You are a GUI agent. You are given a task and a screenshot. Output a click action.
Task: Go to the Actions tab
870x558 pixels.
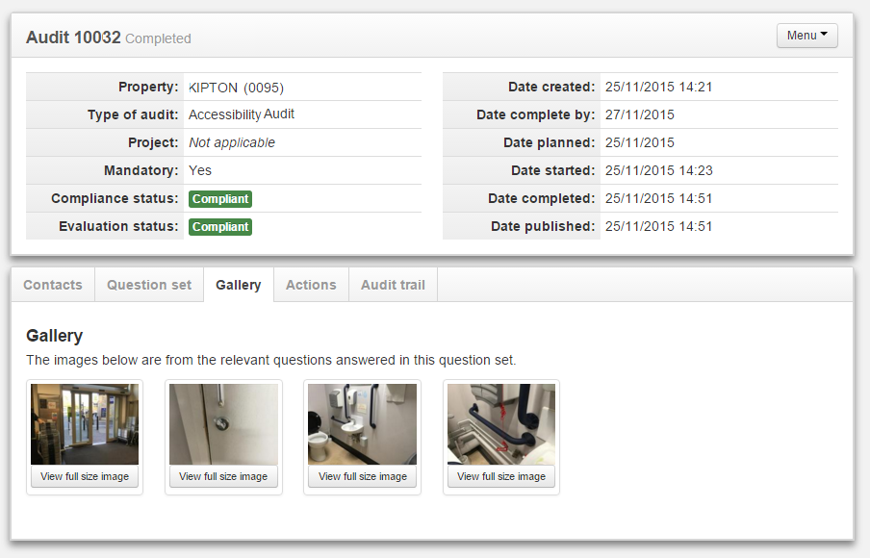click(x=311, y=285)
